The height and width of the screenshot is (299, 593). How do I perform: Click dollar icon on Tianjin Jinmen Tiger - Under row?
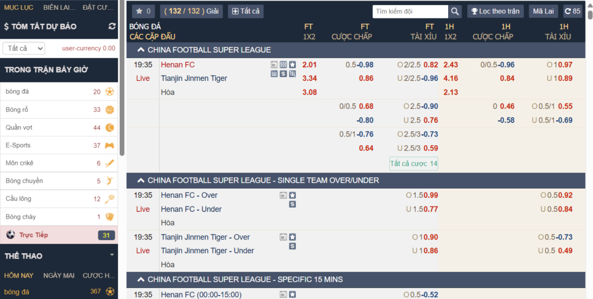coord(292,246)
